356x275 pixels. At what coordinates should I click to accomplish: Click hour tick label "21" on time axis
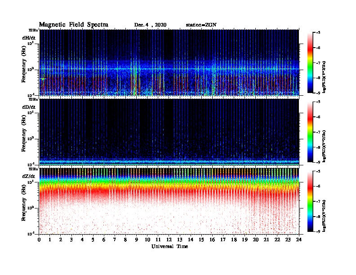click(x=267, y=240)
